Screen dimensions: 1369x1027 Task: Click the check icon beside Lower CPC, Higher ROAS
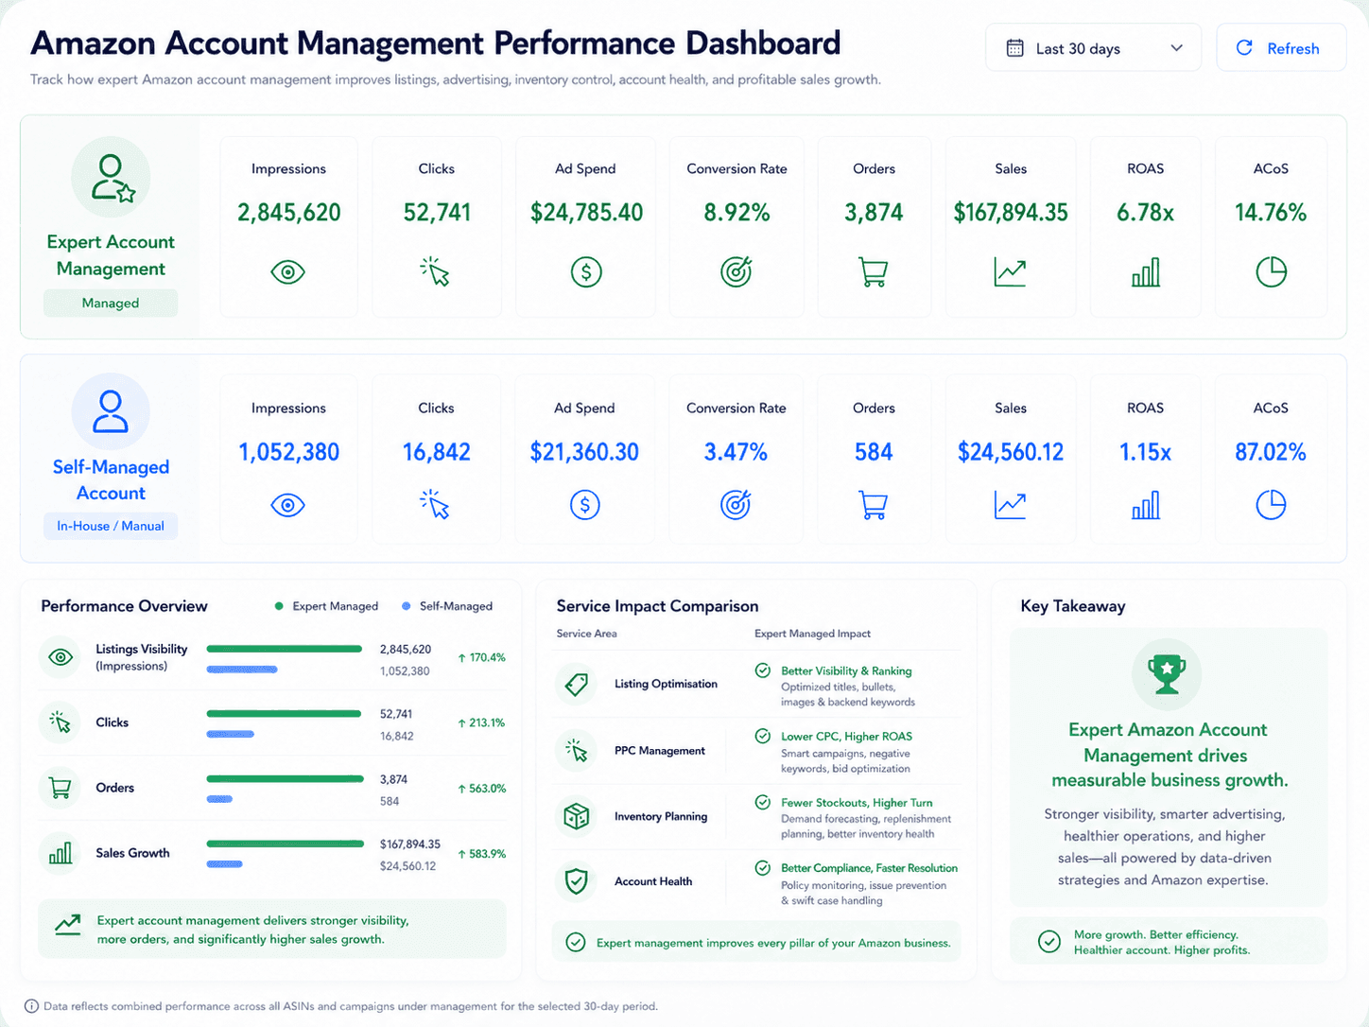click(762, 736)
